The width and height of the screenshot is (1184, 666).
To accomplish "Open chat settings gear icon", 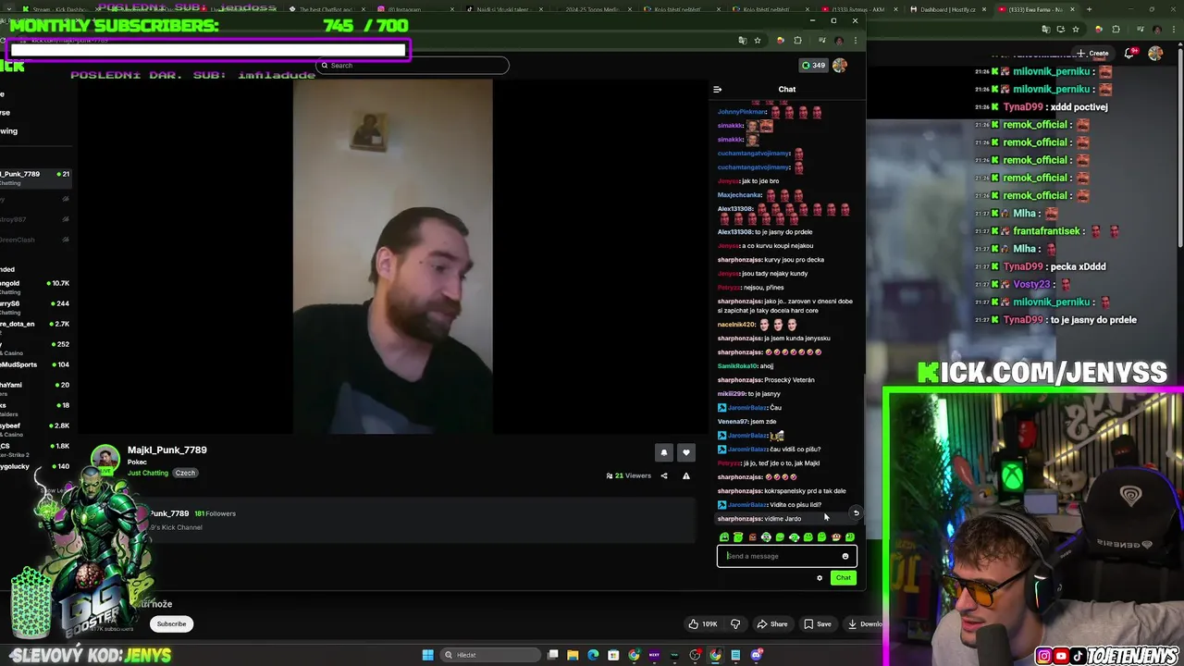I will point(819,578).
